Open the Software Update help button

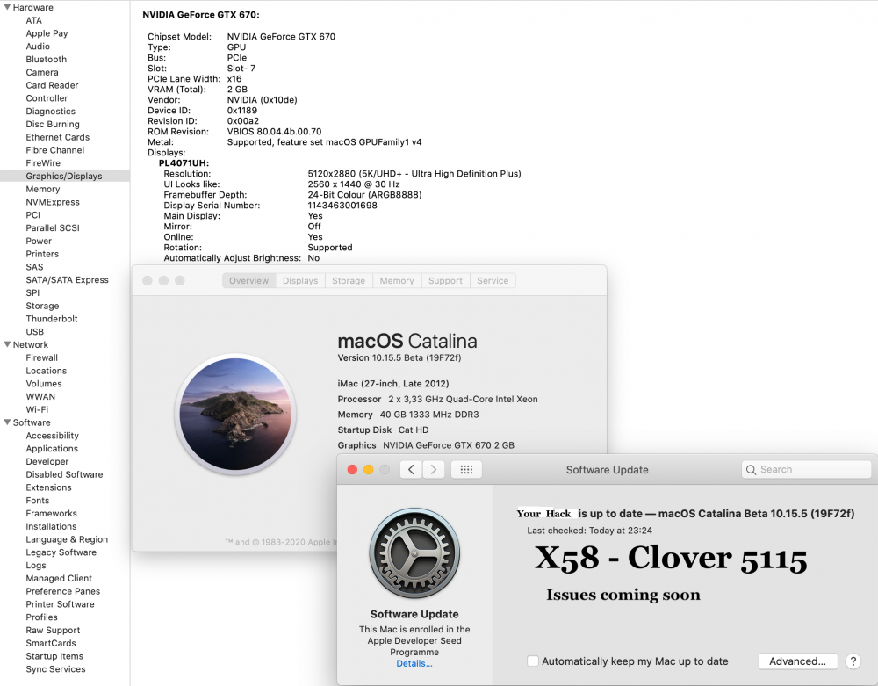tap(853, 661)
